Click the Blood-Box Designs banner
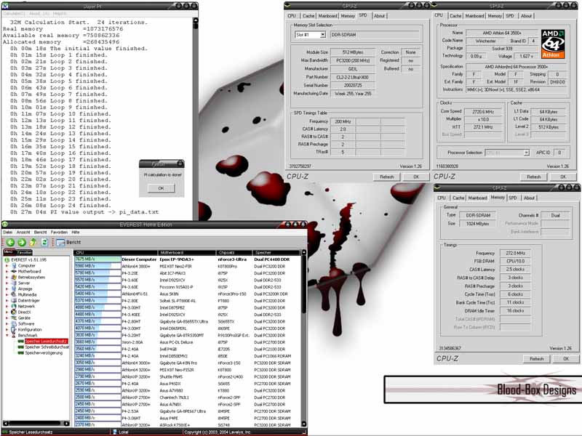This screenshot has width=582, height=436. click(482, 389)
